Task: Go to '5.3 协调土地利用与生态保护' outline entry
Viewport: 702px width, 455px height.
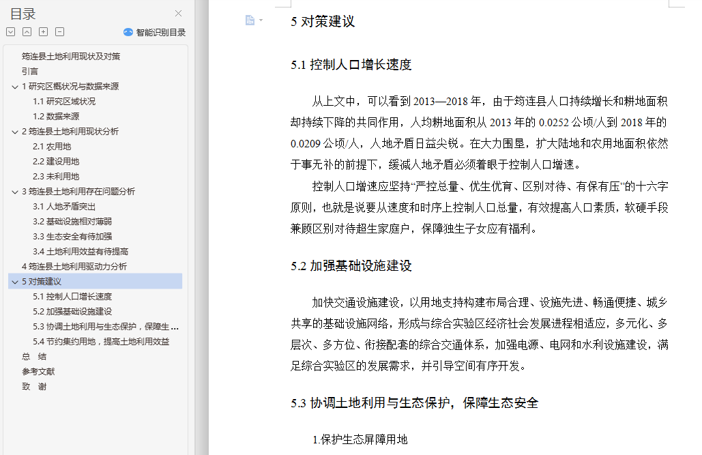Action: coord(106,327)
